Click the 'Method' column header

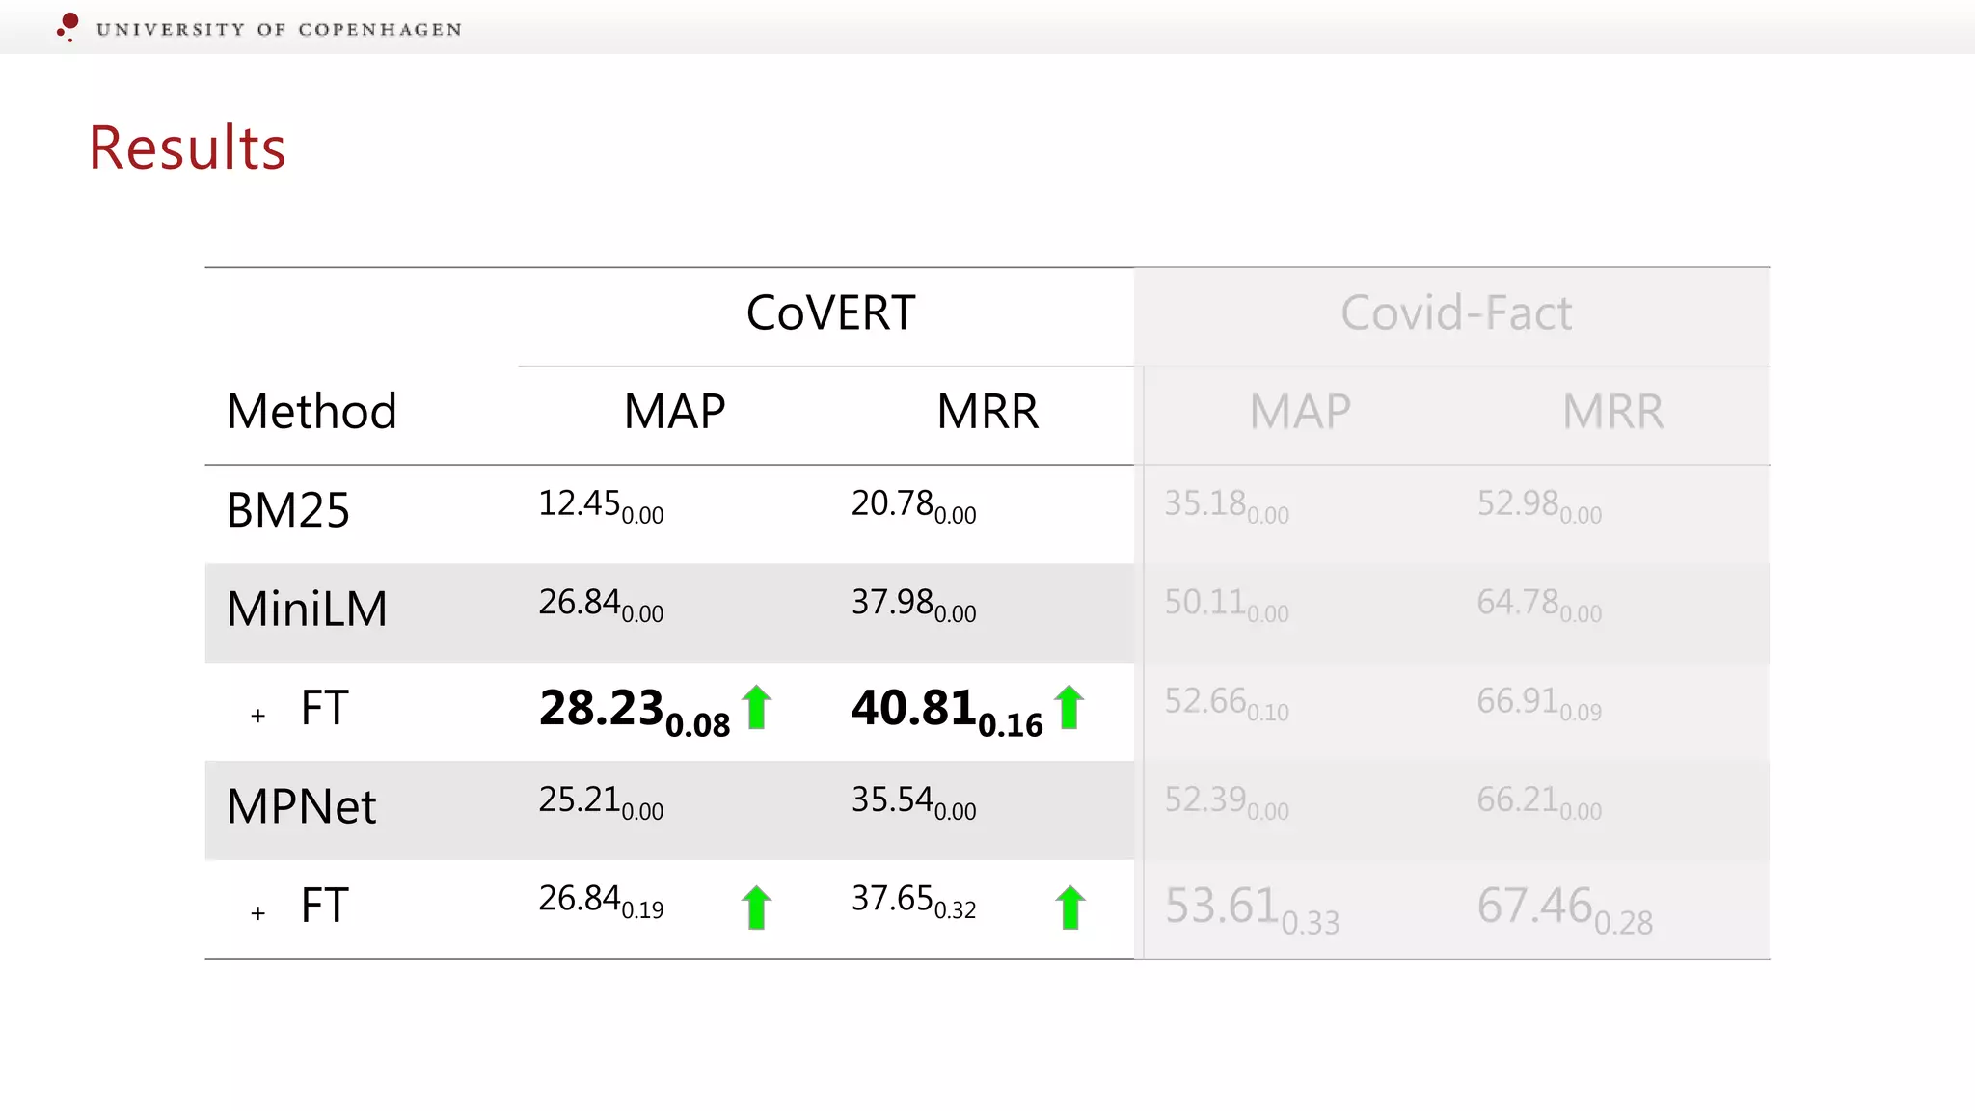(x=311, y=412)
